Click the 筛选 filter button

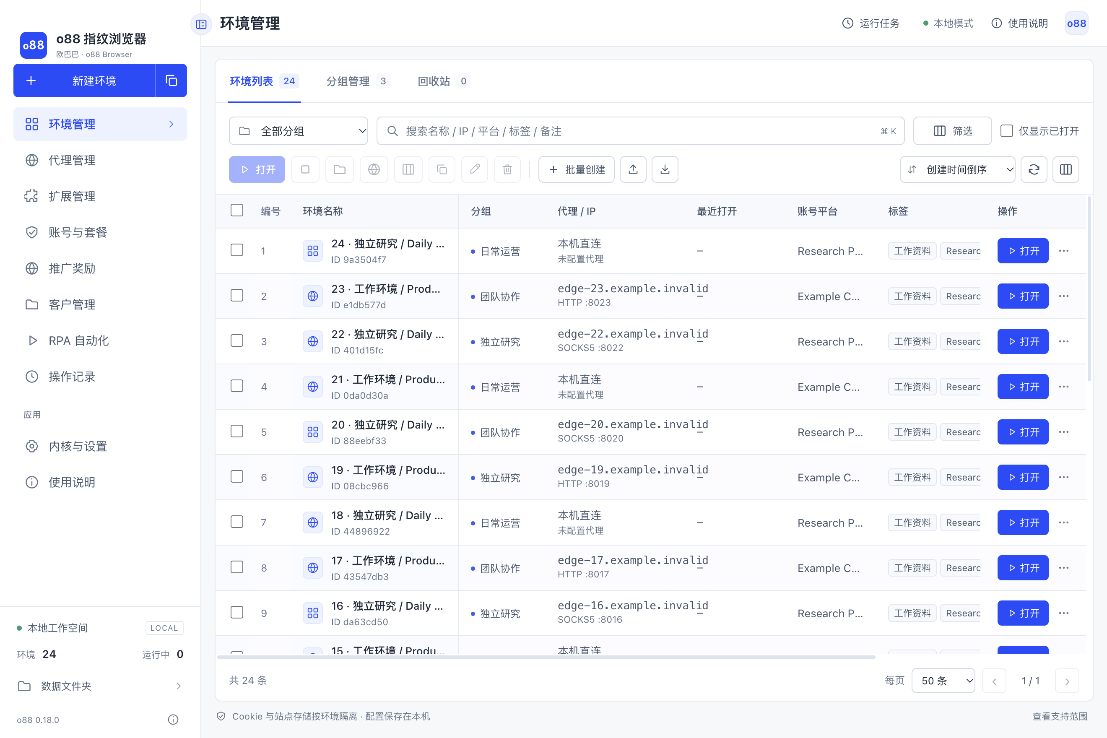click(953, 131)
